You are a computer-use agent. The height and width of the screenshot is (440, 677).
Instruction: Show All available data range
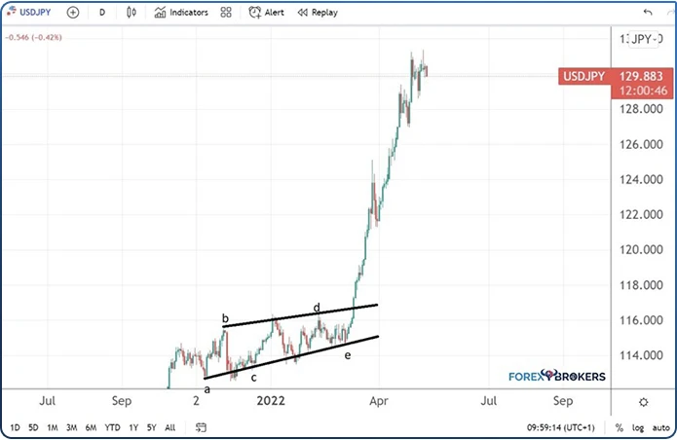coord(170,427)
